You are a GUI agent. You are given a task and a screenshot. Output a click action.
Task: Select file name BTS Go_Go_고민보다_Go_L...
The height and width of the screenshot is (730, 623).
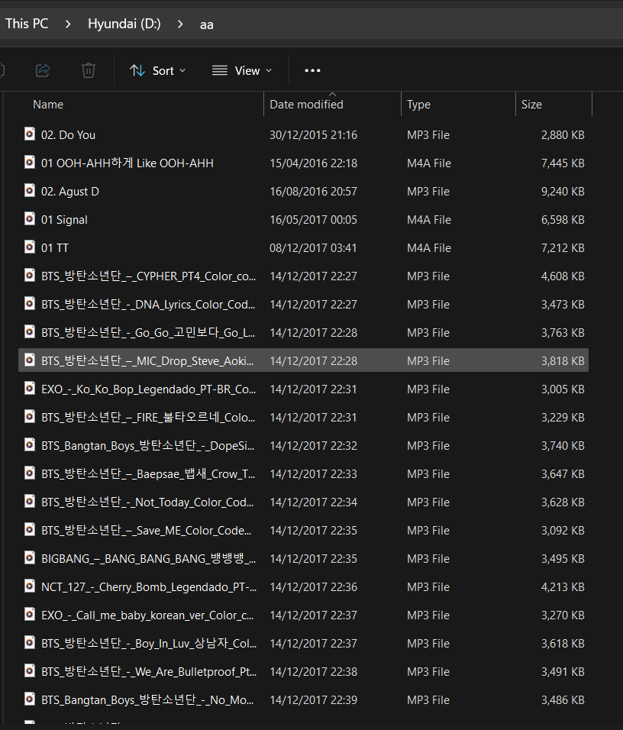pyautogui.click(x=148, y=333)
